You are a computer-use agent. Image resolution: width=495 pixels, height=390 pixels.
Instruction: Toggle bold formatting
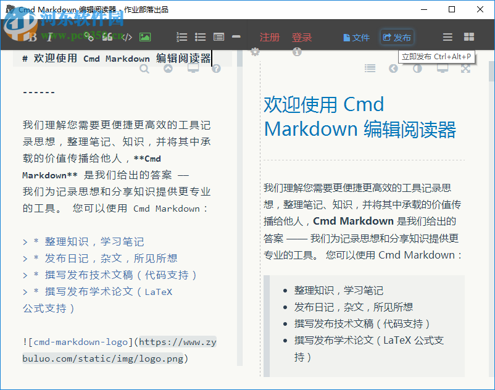(32, 37)
